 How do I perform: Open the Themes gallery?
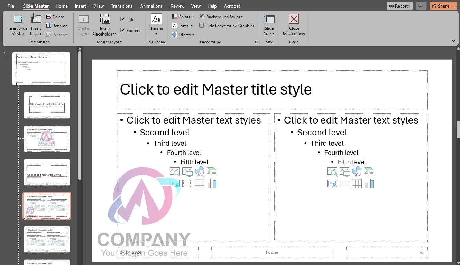(156, 24)
